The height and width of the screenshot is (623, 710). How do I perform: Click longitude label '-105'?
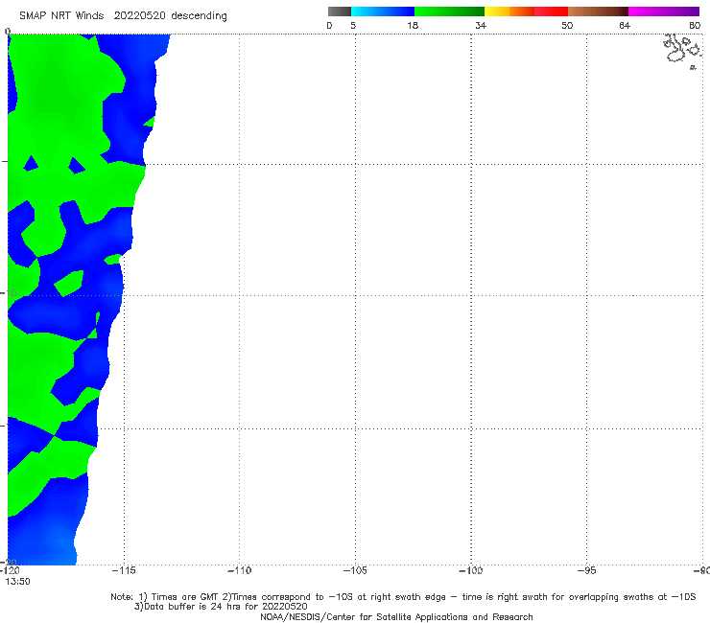point(355,570)
